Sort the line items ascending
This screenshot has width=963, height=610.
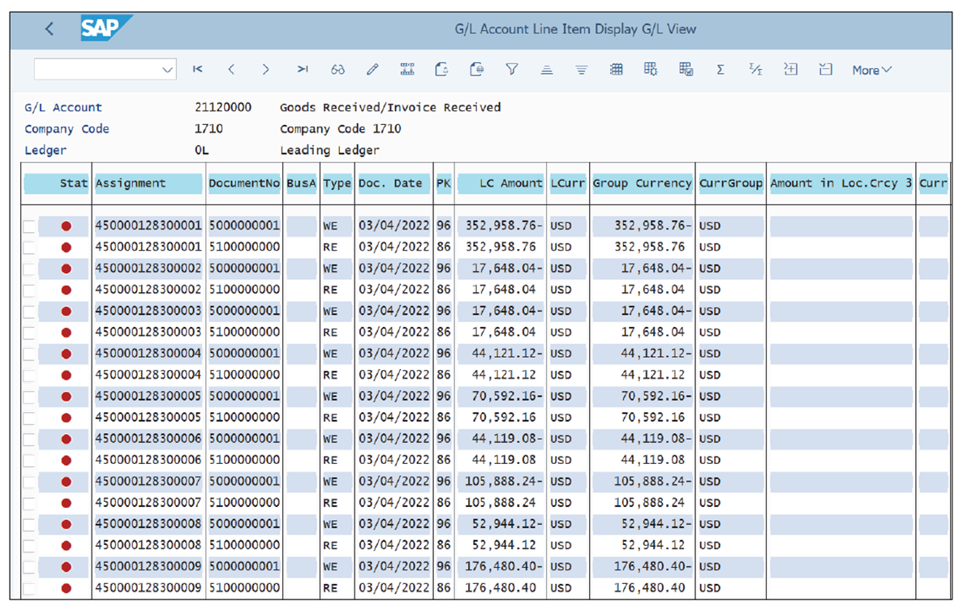pyautogui.click(x=546, y=70)
